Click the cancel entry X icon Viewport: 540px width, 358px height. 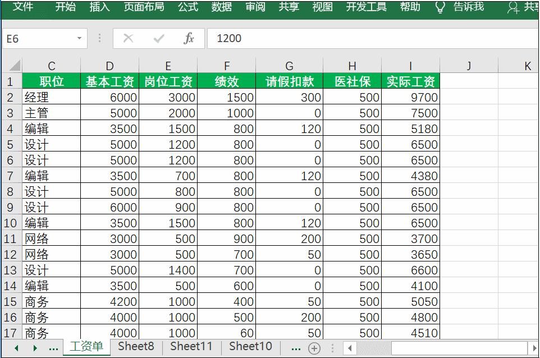tap(128, 39)
